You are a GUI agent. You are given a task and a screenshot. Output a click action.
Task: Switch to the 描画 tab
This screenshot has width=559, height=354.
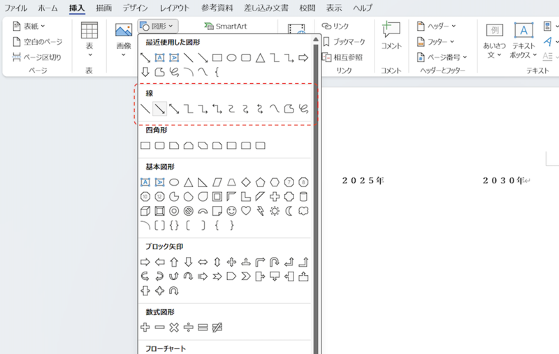[x=103, y=8]
